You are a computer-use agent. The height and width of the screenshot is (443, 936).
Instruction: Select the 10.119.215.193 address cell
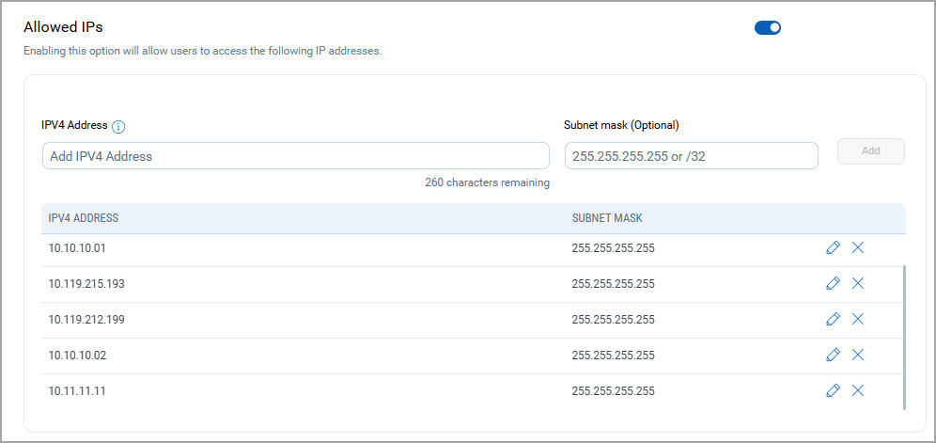coord(86,283)
